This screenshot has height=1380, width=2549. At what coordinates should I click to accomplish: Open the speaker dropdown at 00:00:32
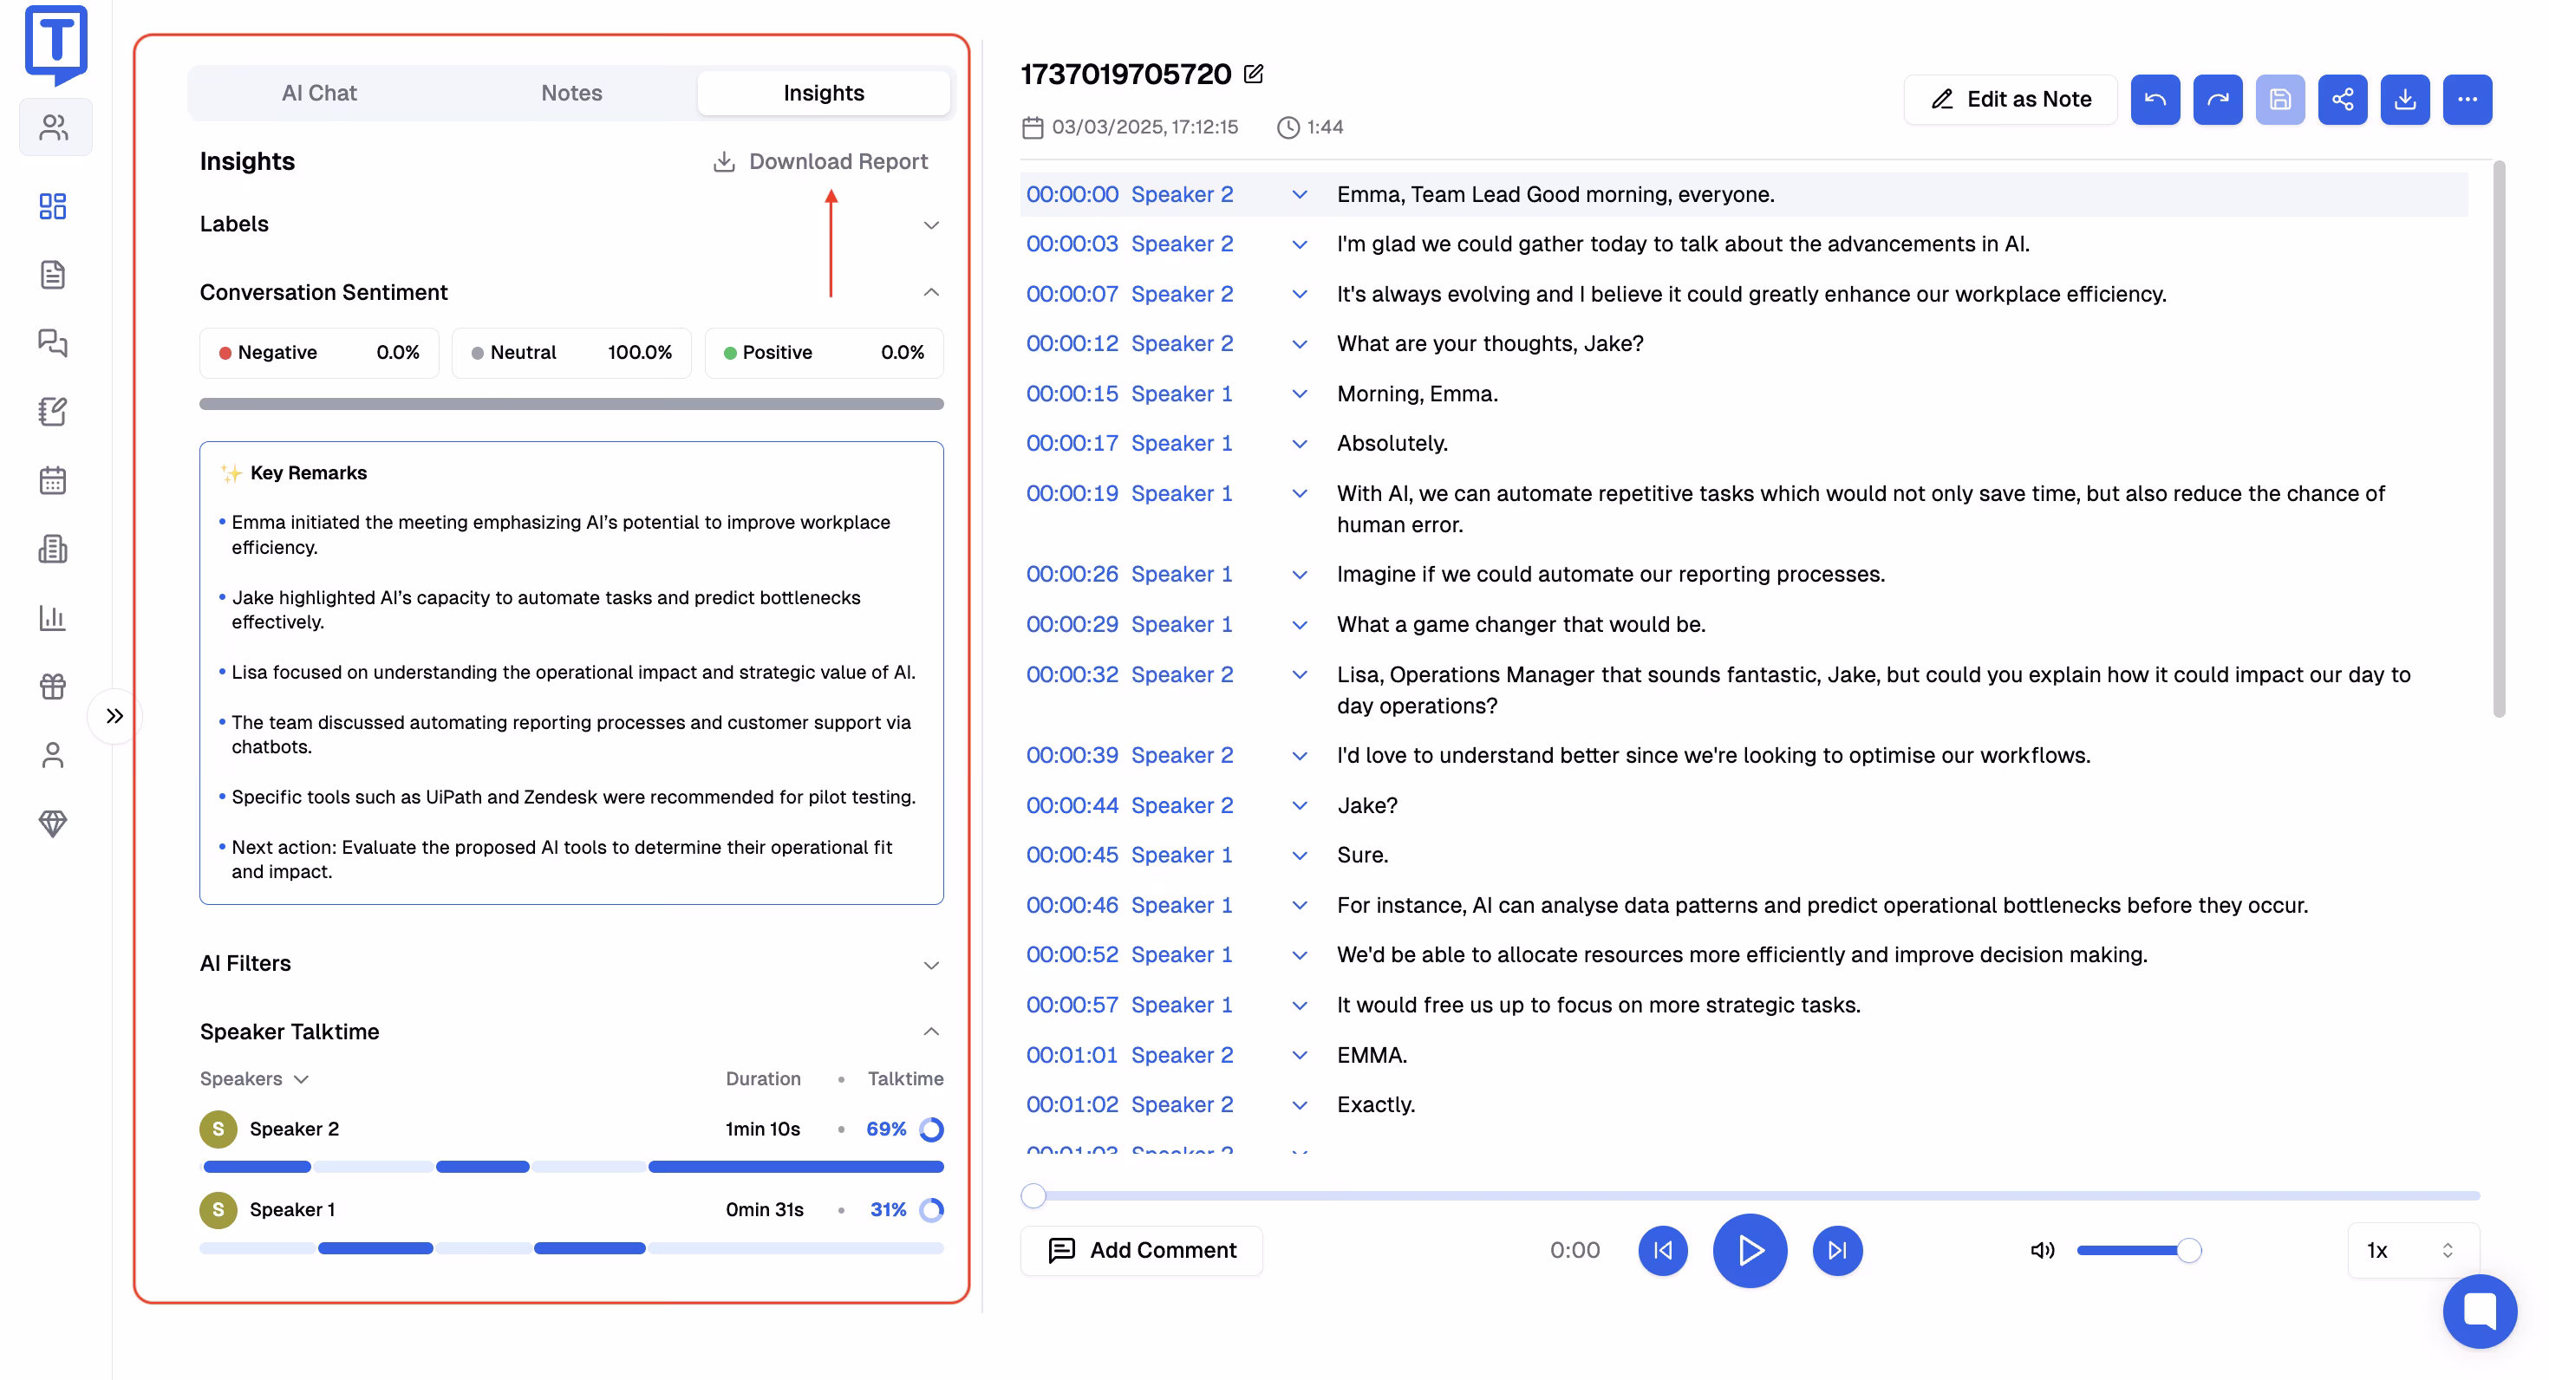tap(1301, 674)
